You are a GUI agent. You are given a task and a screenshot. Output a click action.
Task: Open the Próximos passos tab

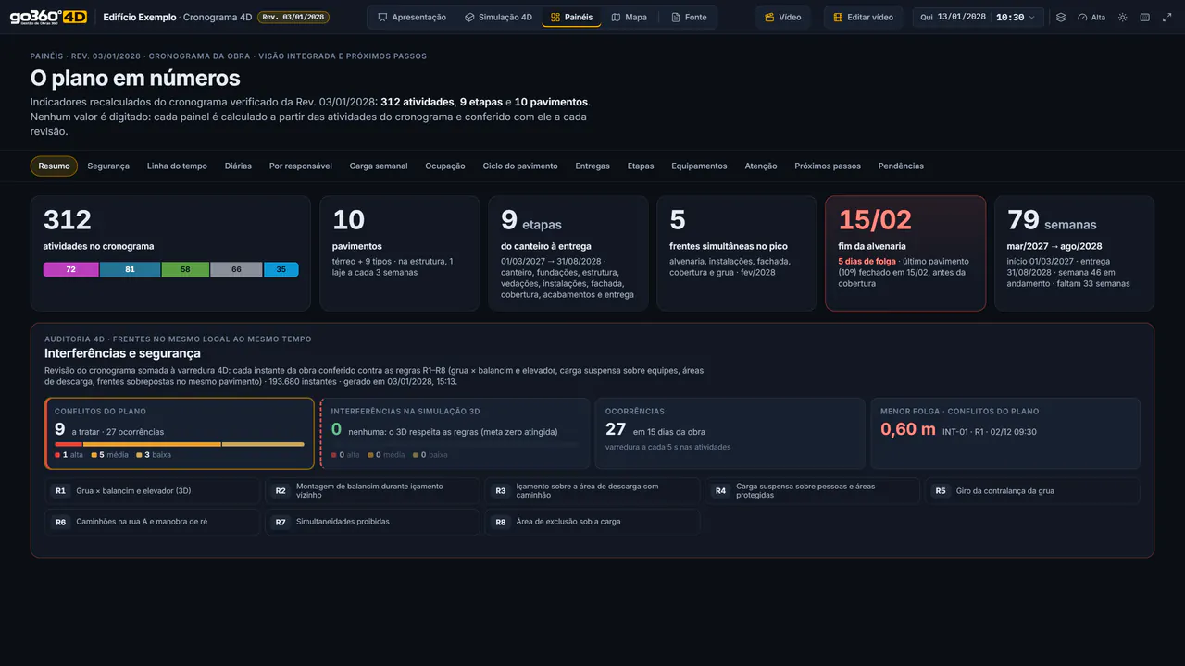point(828,166)
